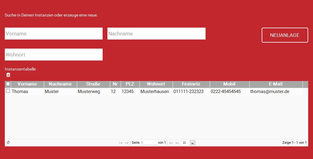This screenshot has width=313, height=159.
Task: Jump to last page of table
Action: click(177, 143)
